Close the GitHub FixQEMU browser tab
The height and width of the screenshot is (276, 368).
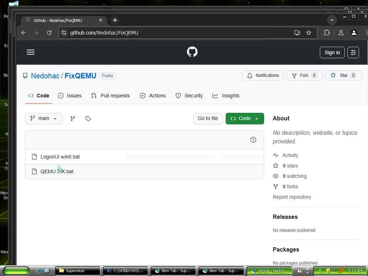(101, 20)
